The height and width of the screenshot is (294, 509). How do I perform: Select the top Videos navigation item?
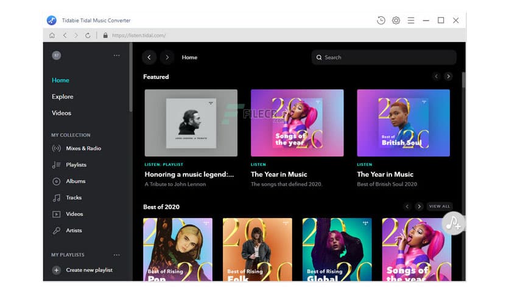(61, 113)
